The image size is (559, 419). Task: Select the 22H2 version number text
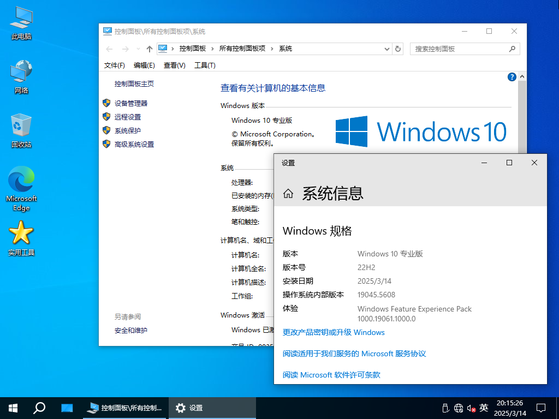coord(366,267)
